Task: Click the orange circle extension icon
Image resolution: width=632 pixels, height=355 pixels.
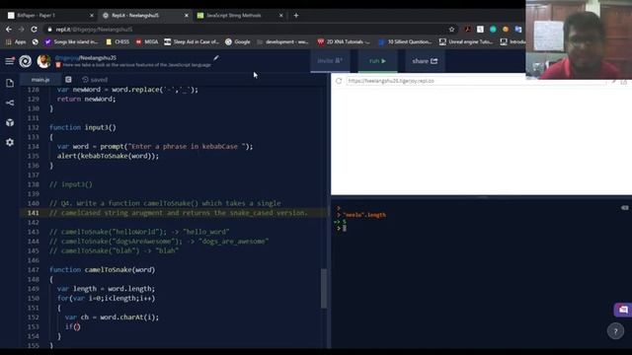Action: [506, 30]
